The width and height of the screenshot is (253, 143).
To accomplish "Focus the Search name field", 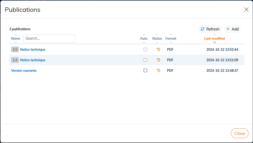I will coord(49,38).
